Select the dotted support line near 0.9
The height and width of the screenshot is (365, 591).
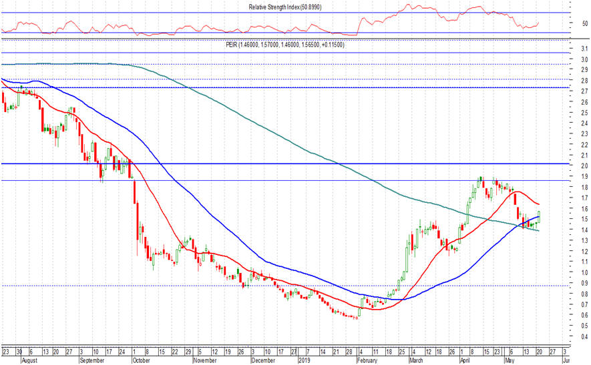(x=200, y=286)
